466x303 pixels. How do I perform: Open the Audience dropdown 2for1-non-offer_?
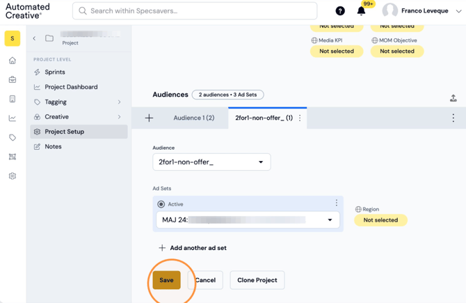click(211, 162)
